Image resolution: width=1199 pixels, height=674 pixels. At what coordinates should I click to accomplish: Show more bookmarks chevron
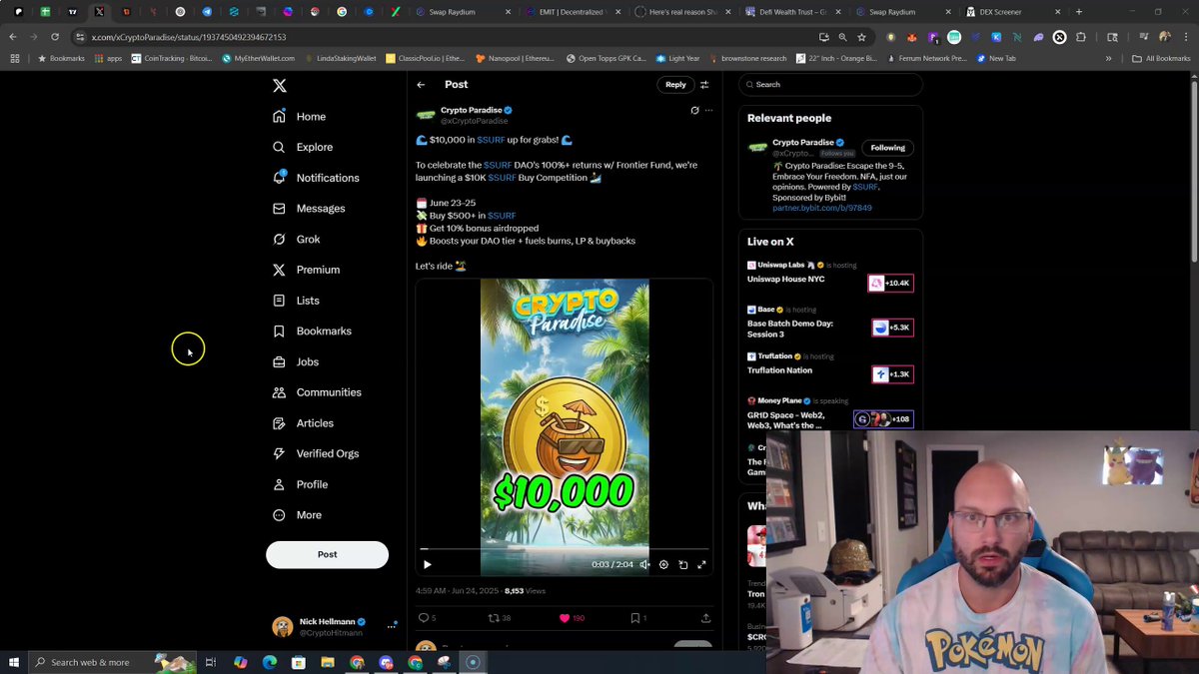(1109, 58)
